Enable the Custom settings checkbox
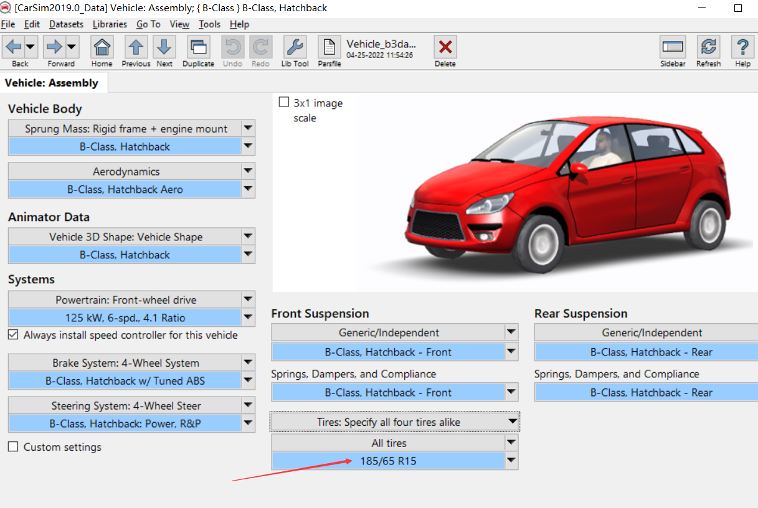758x508 pixels. (x=13, y=447)
